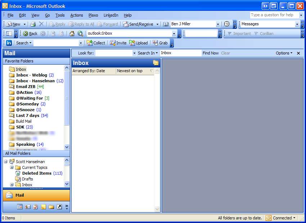
Task: Open the outlook:Inbox address dropdown arrow
Action: (x=174, y=34)
